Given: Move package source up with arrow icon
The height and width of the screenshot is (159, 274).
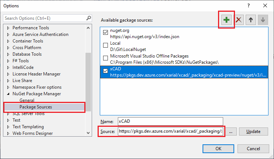Looking at the screenshot, I should coord(251,20).
